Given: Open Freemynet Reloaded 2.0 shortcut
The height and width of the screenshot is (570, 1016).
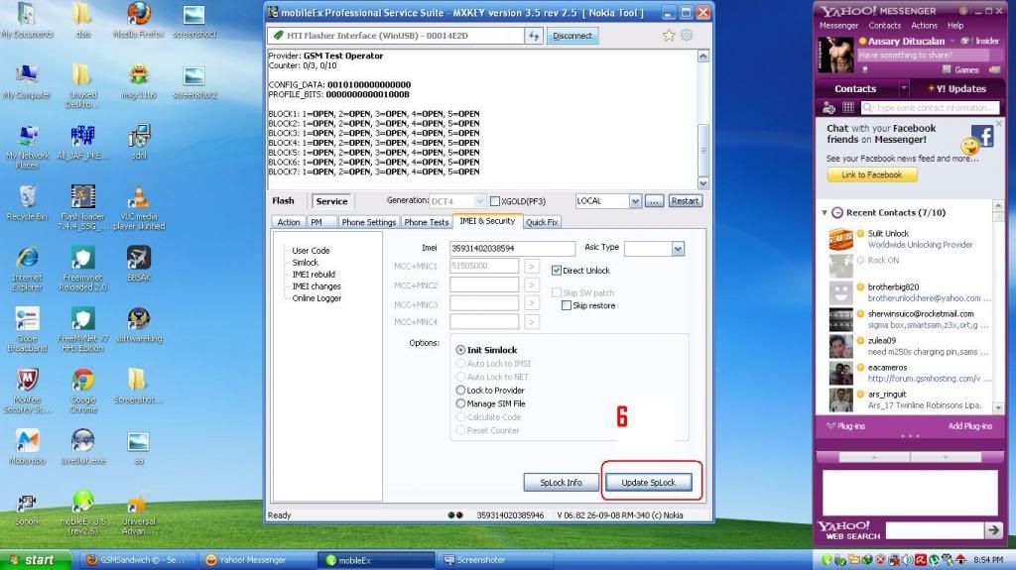Looking at the screenshot, I should [83, 269].
